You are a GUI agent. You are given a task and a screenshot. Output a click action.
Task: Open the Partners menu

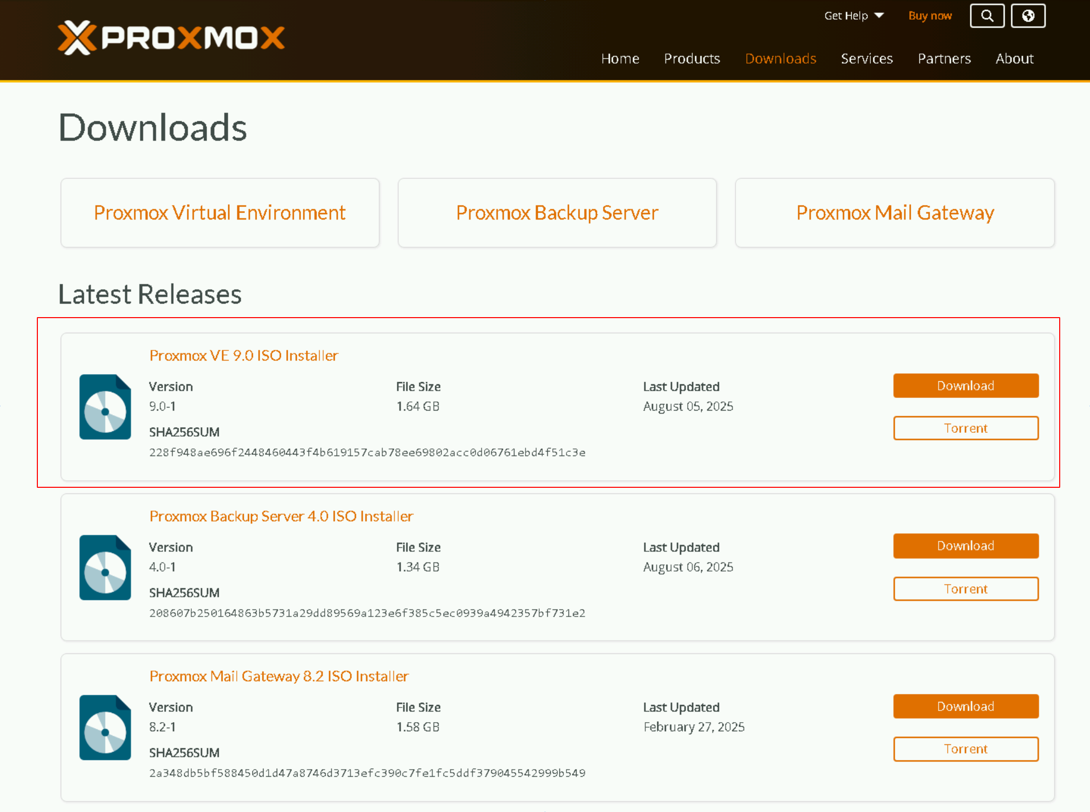[x=944, y=59]
